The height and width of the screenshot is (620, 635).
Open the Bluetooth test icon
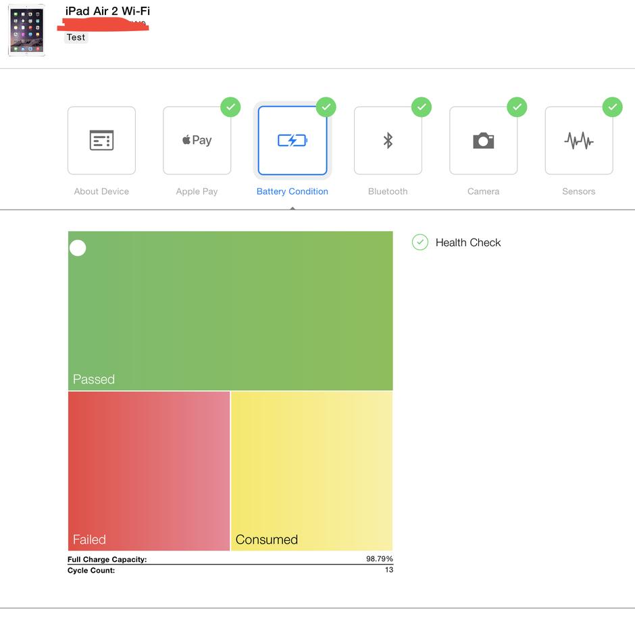388,141
